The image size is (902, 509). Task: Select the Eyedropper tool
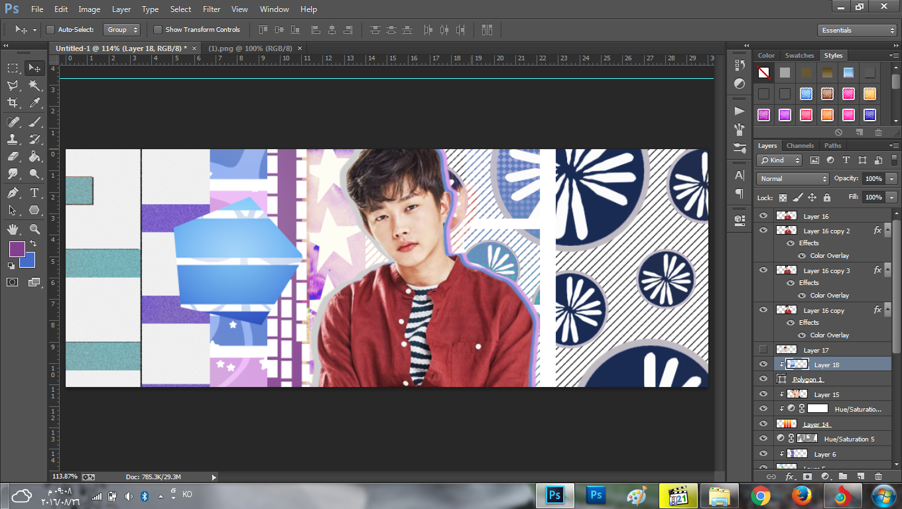pyautogui.click(x=34, y=103)
